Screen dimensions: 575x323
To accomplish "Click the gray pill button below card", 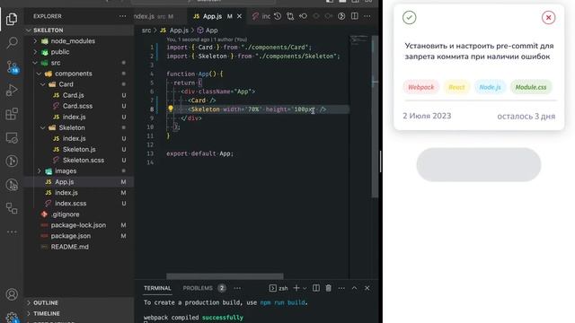I will click(479, 165).
